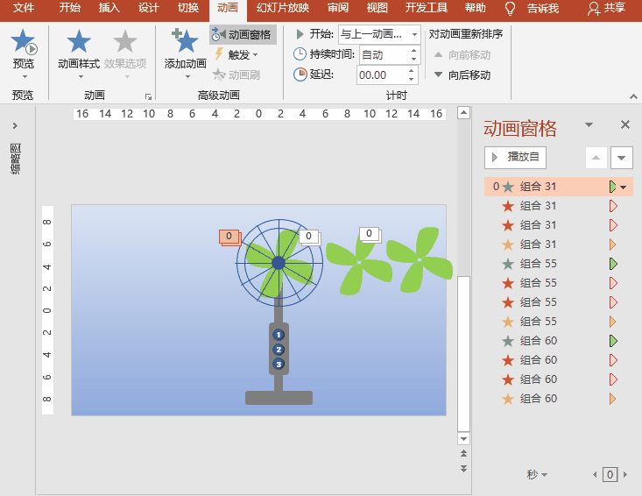Collapse the ribbon with the caret arrow

click(633, 96)
